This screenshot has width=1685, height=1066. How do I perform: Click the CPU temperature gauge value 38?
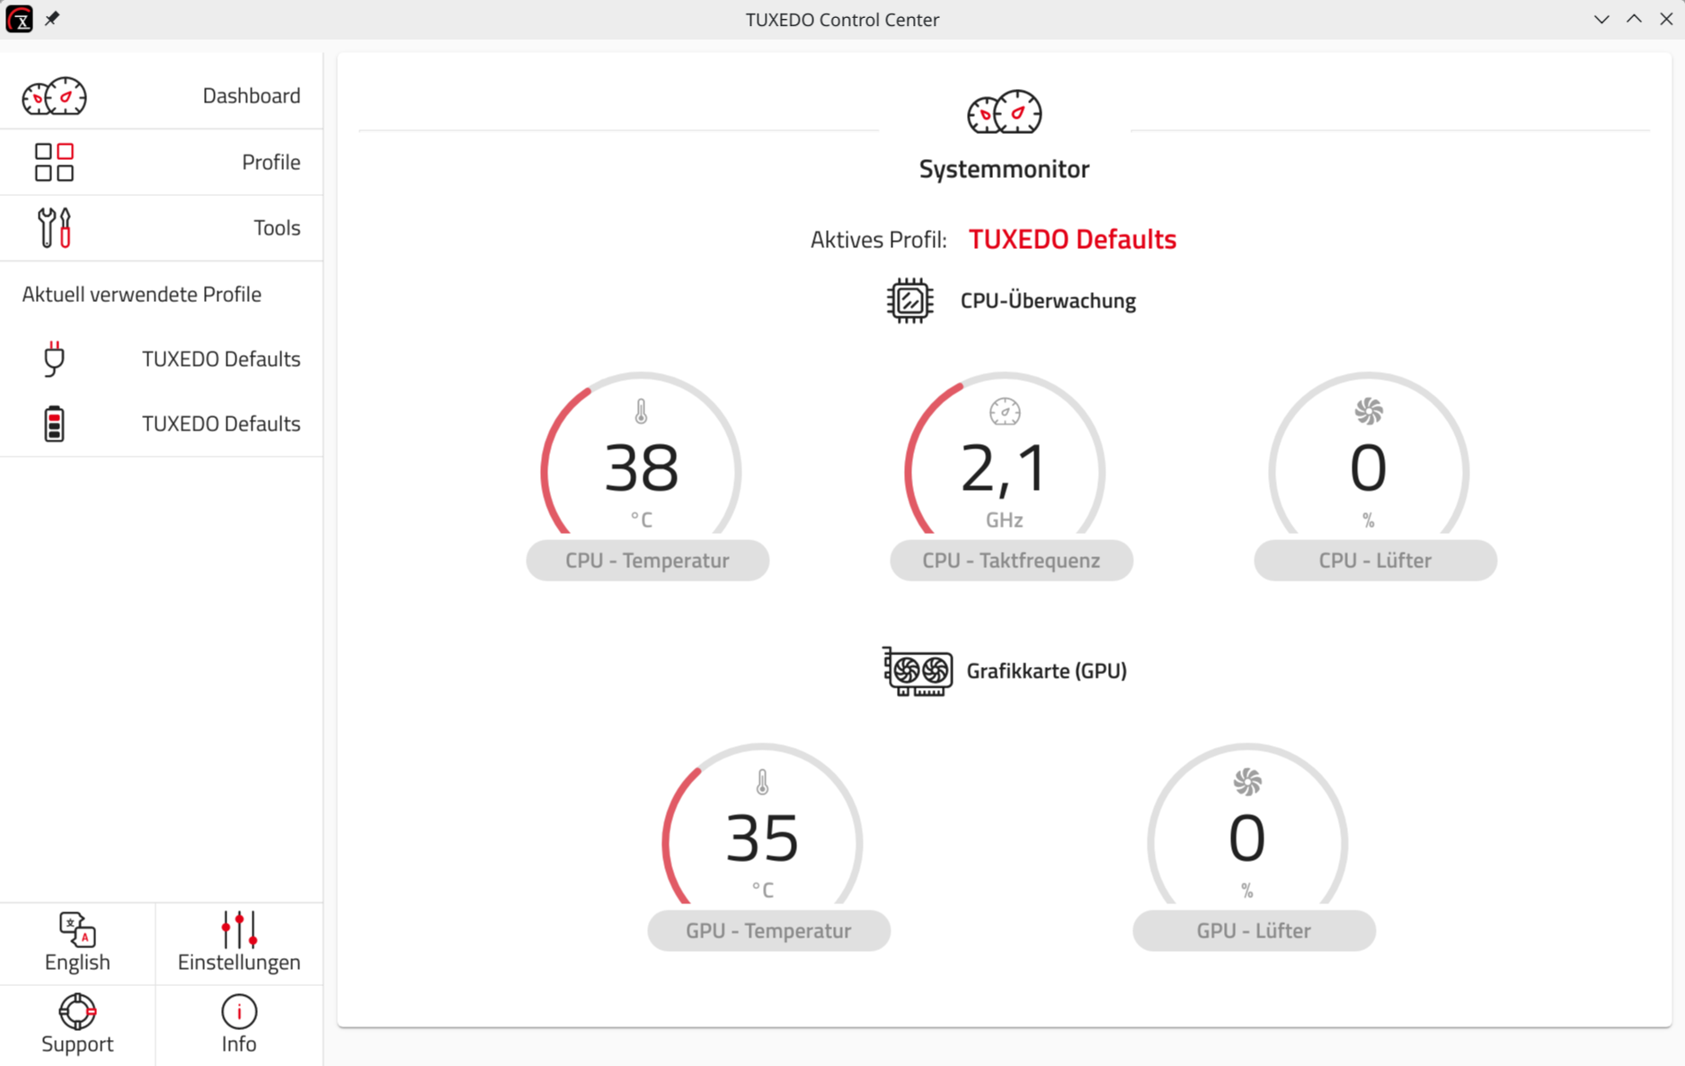tap(641, 468)
